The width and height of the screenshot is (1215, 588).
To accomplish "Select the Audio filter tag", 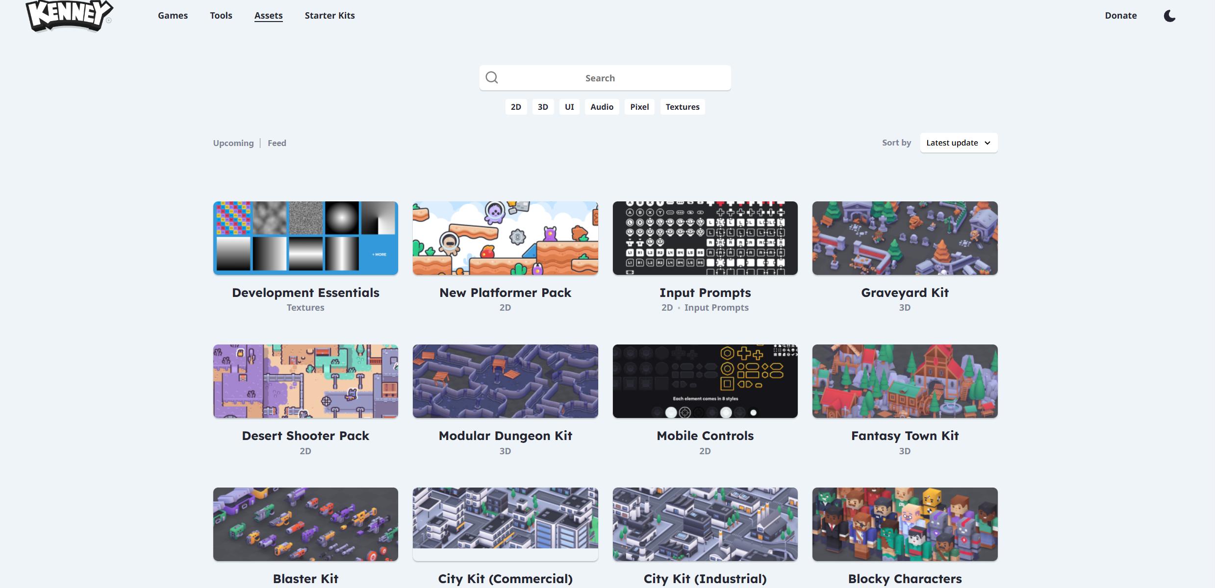I will (x=602, y=107).
